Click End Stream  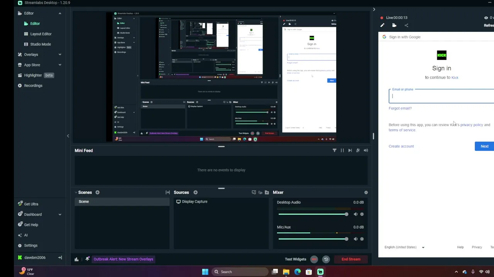351,259
